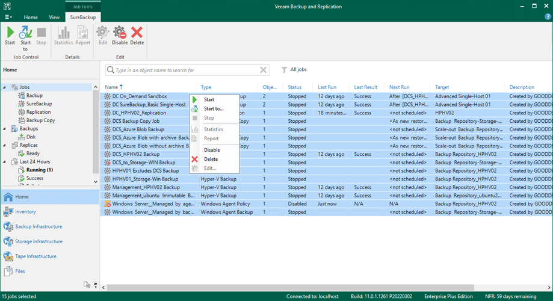
Task: Click the All jobs filter label
Action: click(298, 69)
